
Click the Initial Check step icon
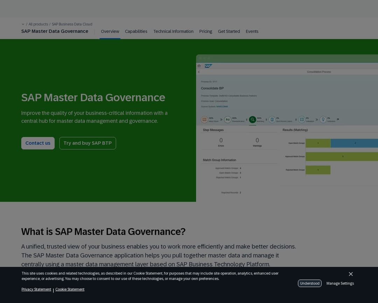[204, 120]
